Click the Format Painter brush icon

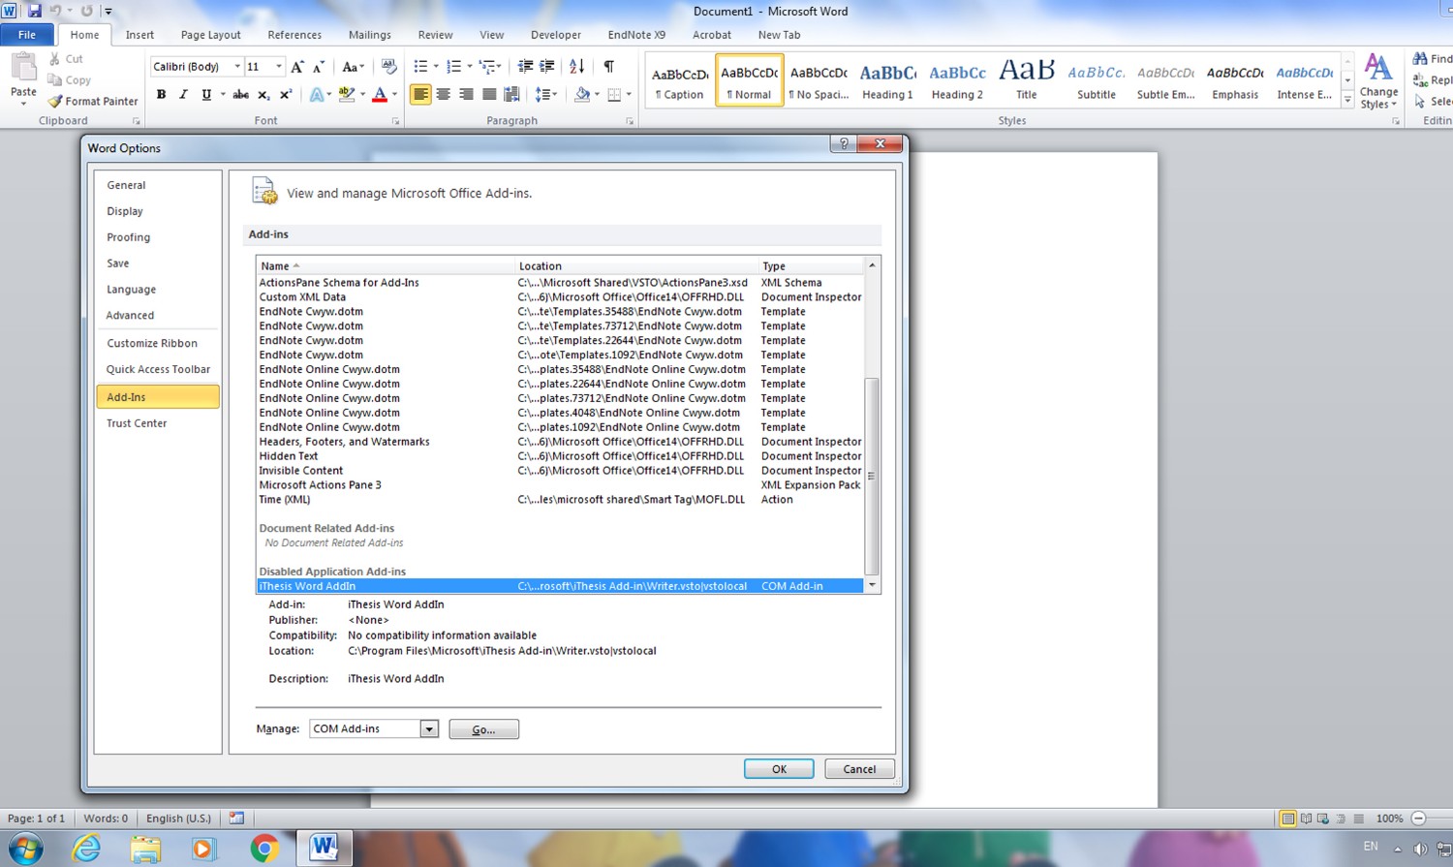55,101
